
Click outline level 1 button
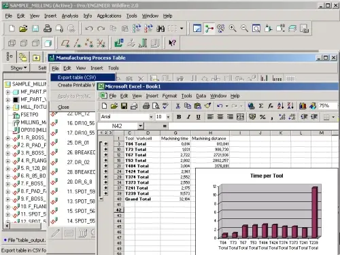pyautogui.click(x=101, y=133)
